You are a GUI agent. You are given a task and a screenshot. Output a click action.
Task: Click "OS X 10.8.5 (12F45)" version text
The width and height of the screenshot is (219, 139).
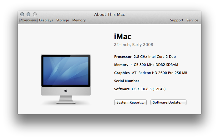pyautogui.click(x=149, y=89)
